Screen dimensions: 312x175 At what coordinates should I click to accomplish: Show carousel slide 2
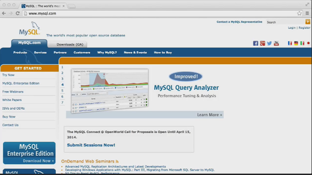pos(62,73)
